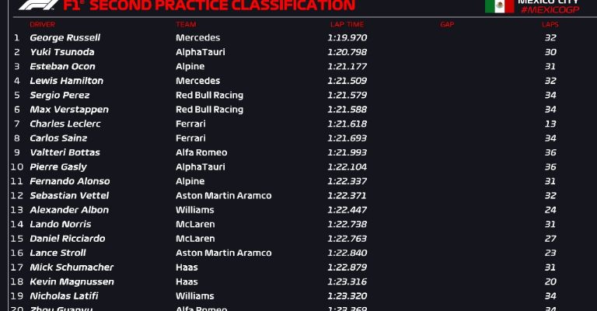Image resolution: width=597 pixels, height=311 pixels.
Task: Select George Russell's driver name
Action: pos(65,37)
